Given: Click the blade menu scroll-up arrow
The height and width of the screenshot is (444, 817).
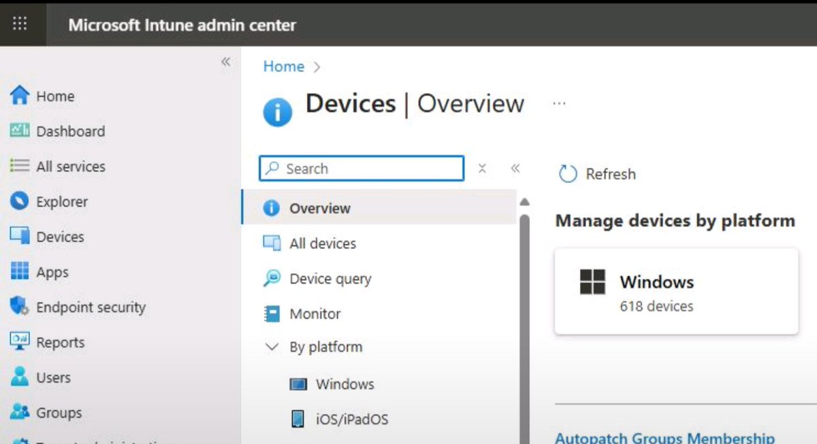Looking at the screenshot, I should 525,202.
